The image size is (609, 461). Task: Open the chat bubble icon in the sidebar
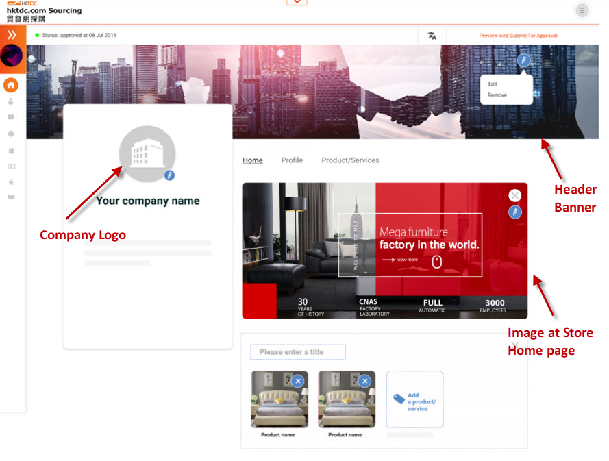click(x=11, y=117)
